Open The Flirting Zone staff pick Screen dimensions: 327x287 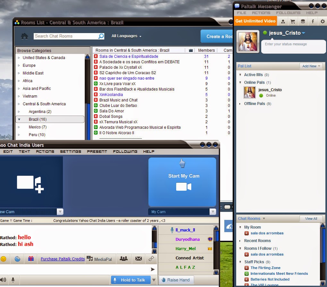[x=265, y=268]
